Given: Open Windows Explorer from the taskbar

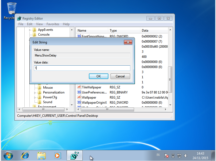Looking at the screenshot, I should [41, 155].
